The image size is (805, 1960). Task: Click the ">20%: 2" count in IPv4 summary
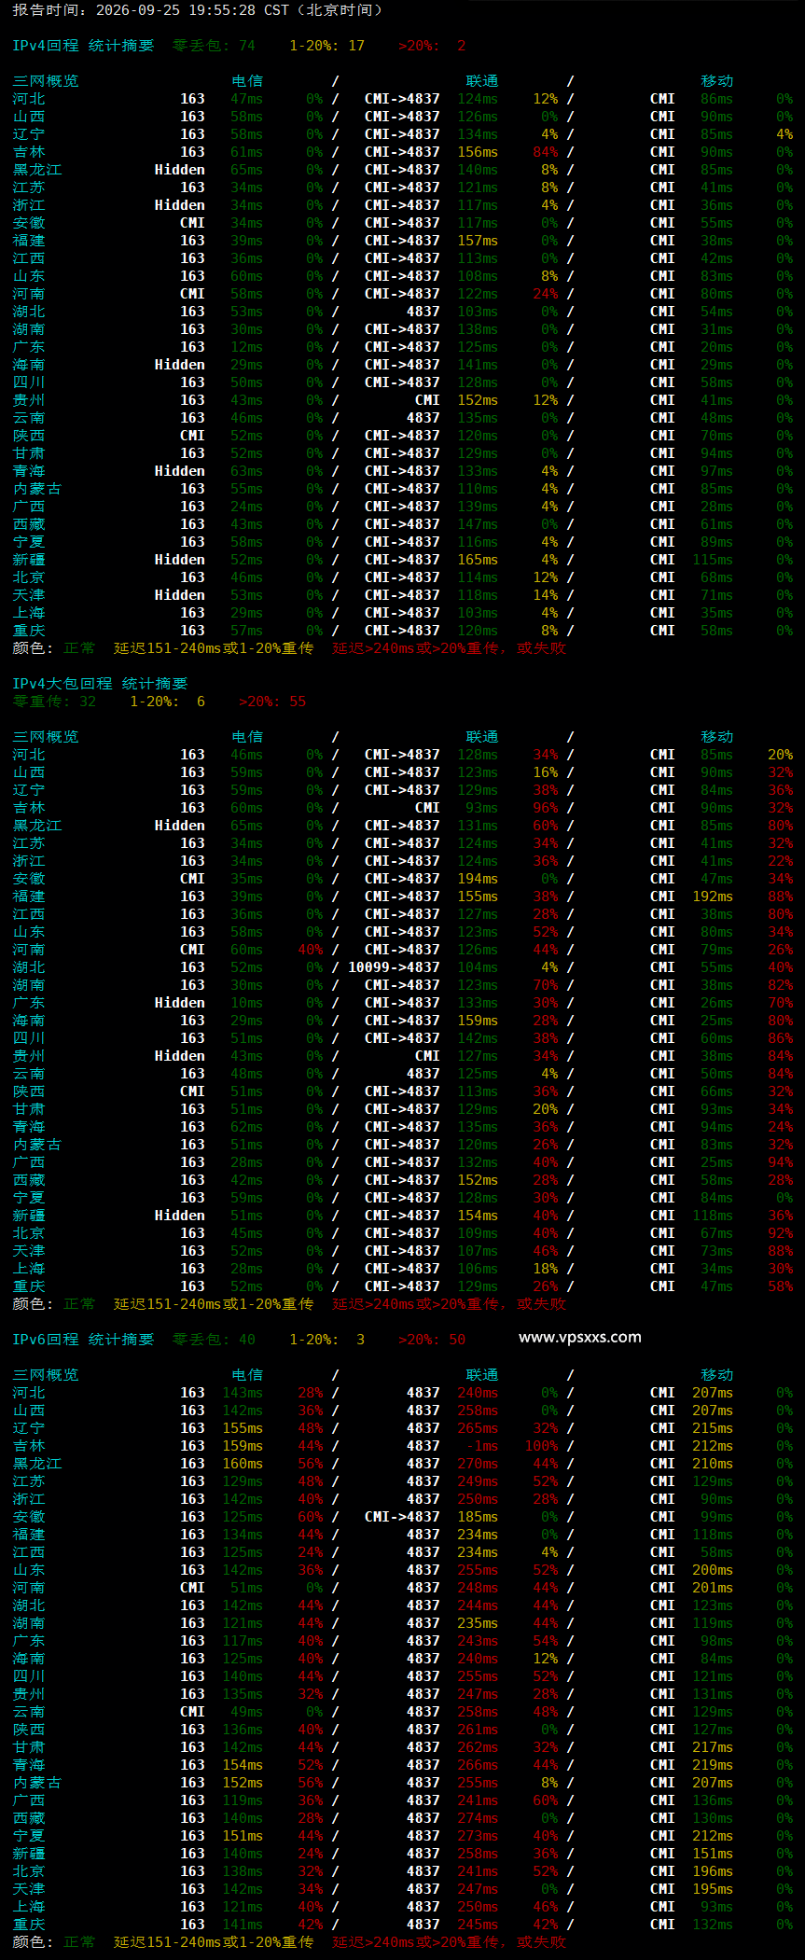432,46
